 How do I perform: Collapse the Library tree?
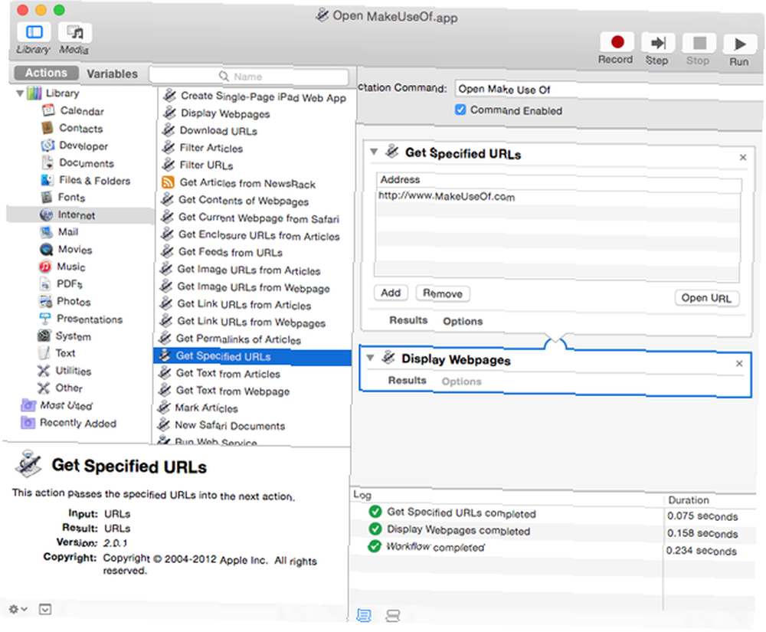point(20,93)
